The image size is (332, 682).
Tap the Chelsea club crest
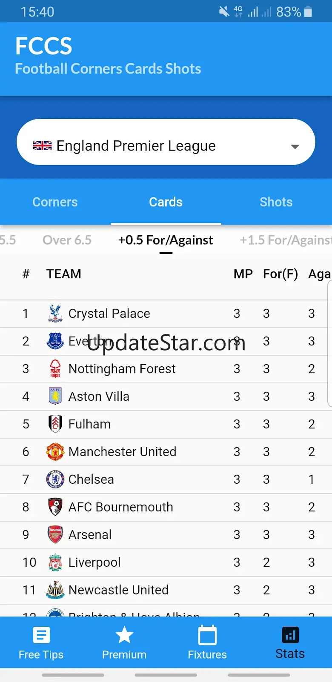tap(55, 479)
